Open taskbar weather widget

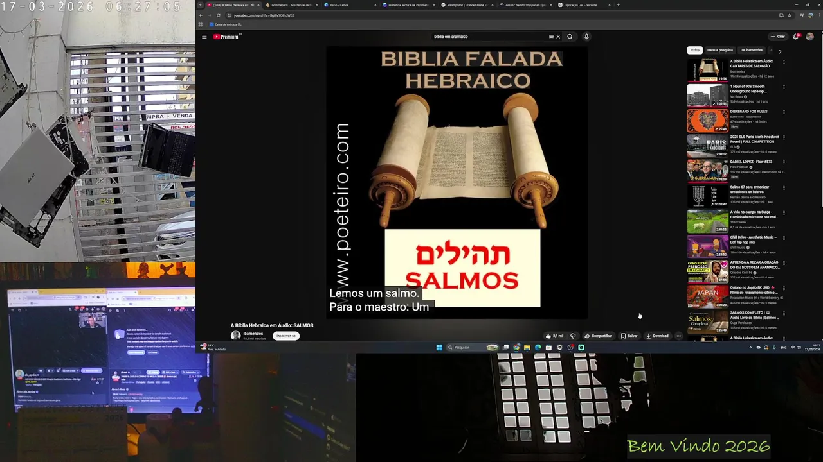click(x=214, y=347)
